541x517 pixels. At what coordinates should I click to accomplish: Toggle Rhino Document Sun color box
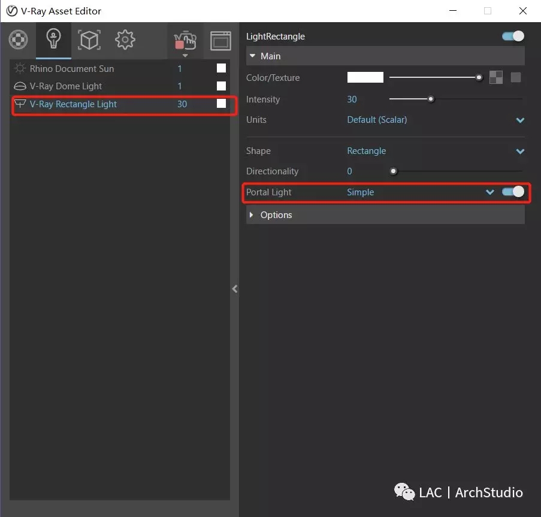pyautogui.click(x=221, y=68)
